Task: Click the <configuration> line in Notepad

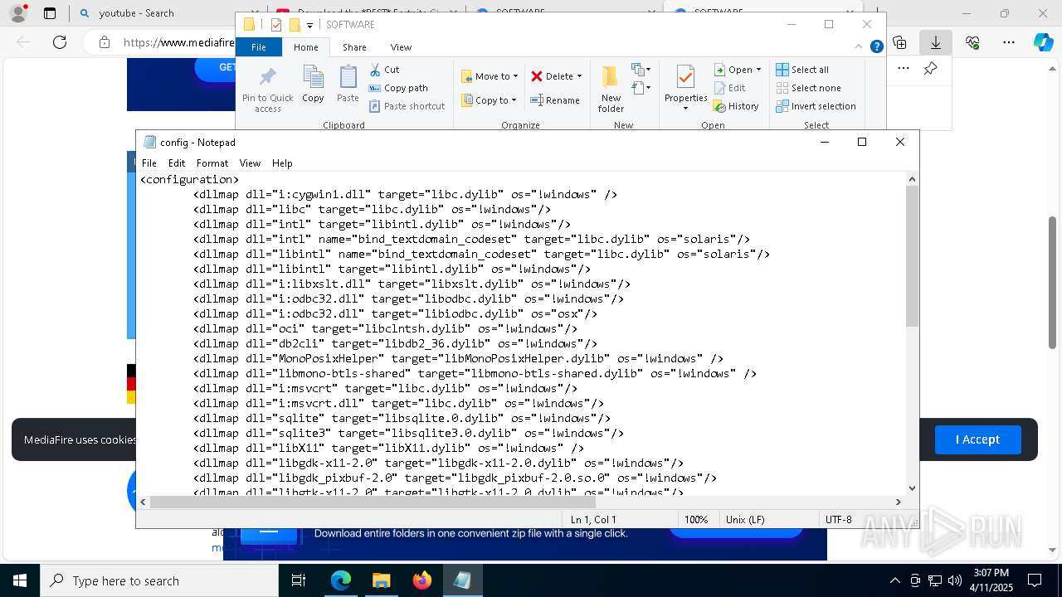Action: (189, 179)
